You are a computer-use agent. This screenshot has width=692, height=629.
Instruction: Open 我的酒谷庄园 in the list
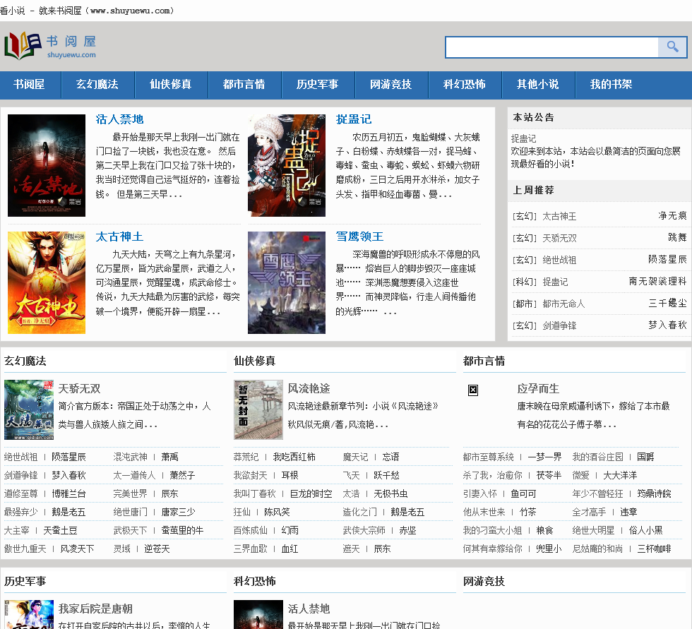point(598,457)
